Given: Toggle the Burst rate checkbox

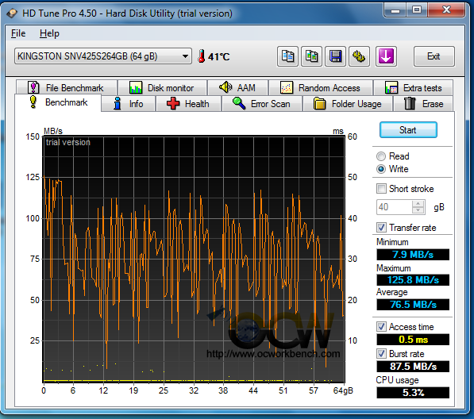Looking at the screenshot, I should [x=381, y=353].
